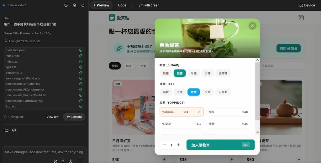The width and height of the screenshot is (321, 163).
Task: Select 去冰 ice option
Action: (x=180, y=92)
